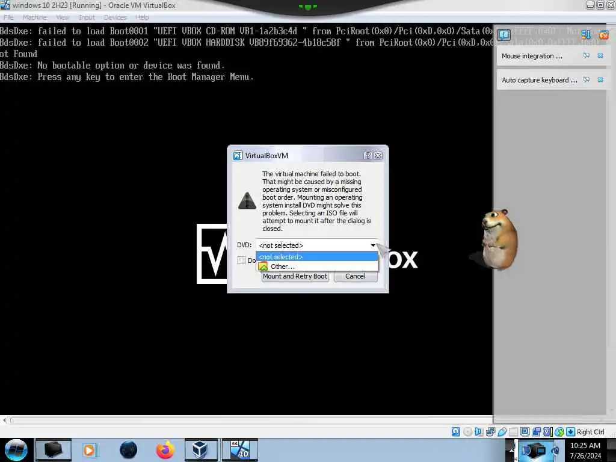The image size is (616, 462).
Task: Choose '<not selected>' in the DVD list
Action: click(x=316, y=256)
